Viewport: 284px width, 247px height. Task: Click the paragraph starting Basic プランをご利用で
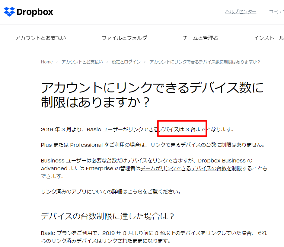tap(154, 237)
